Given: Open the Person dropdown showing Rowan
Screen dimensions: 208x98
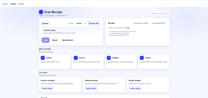Looking at the screenshot, I should coord(81,23).
